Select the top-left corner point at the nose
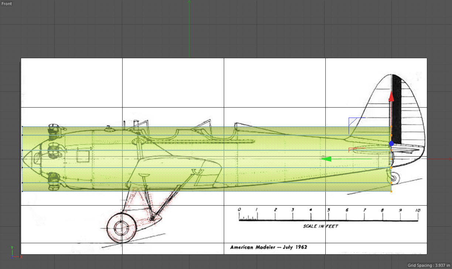Image resolution: width=452 pixels, height=269 pixels. pyautogui.click(x=23, y=127)
